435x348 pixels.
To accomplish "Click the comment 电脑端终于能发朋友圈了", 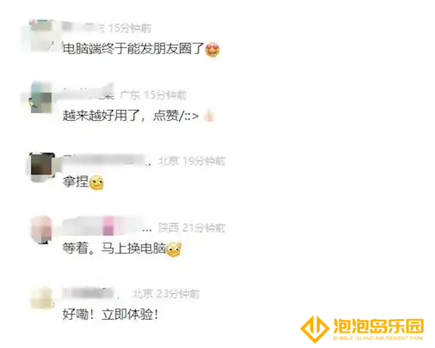I will pyautogui.click(x=133, y=48).
